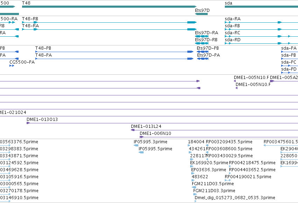Click the sda gene label
This screenshot has width=298, height=203.
tap(228, 3)
